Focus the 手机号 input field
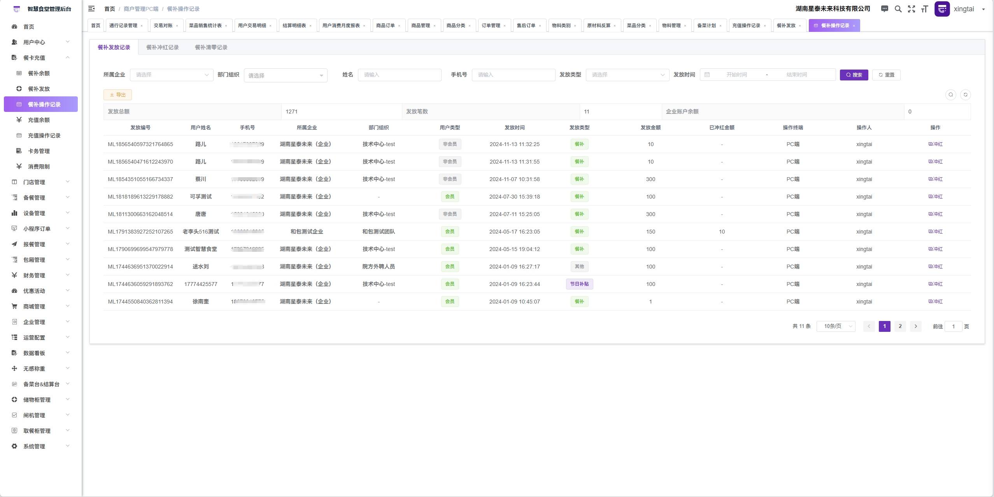 [514, 75]
